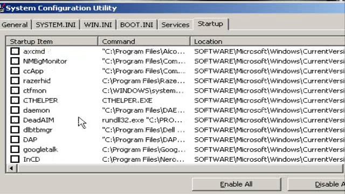Click the horizontal scrollbar left arrow
The width and height of the screenshot is (345, 194).
click(11, 169)
